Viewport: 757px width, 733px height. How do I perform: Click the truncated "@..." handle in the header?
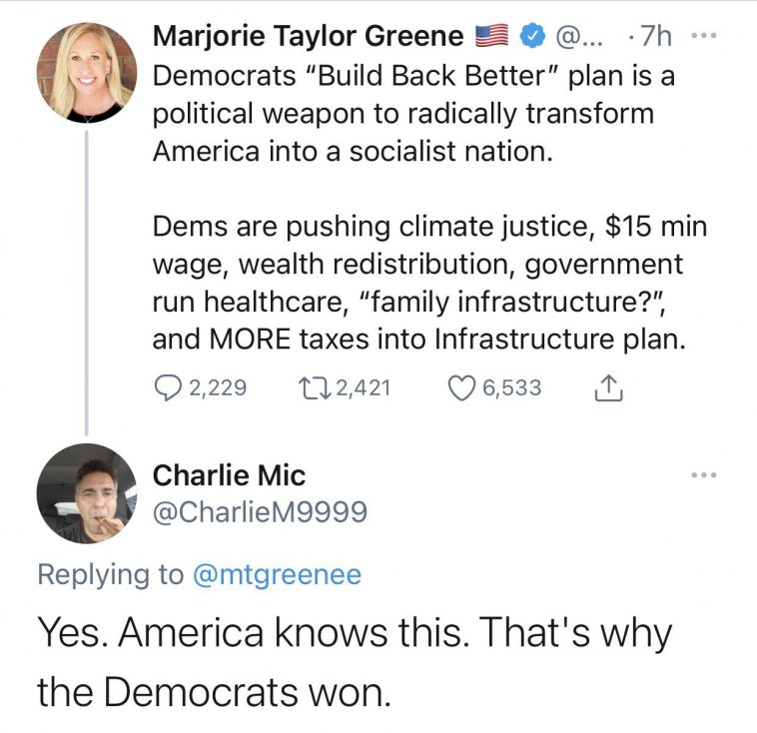(574, 39)
